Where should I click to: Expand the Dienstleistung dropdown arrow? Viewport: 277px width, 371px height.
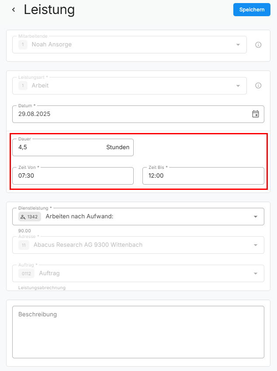(256, 217)
